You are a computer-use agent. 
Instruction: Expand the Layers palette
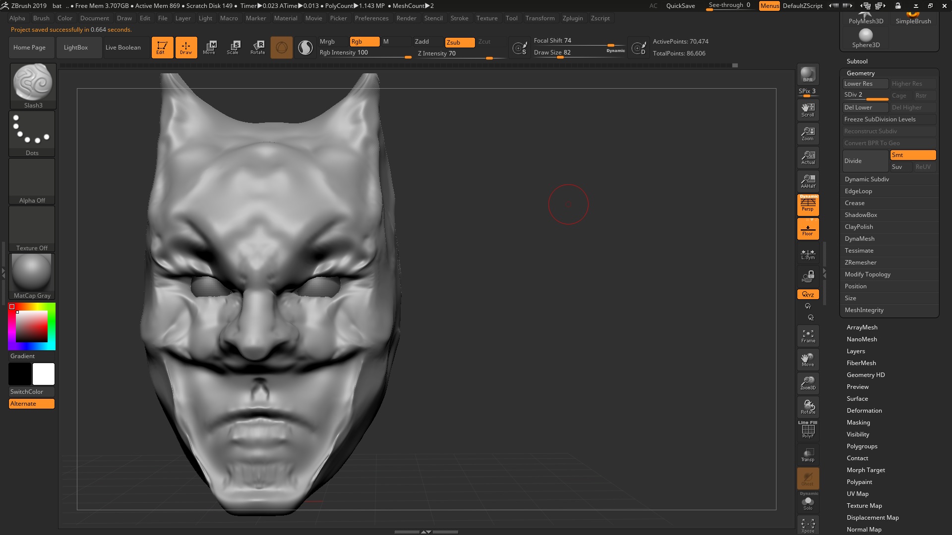tap(855, 351)
